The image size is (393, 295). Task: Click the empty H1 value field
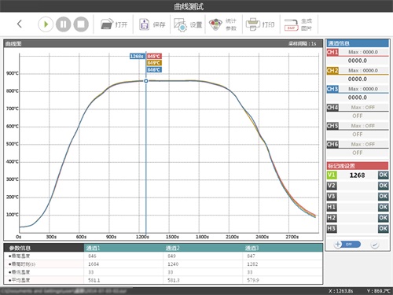(358, 207)
